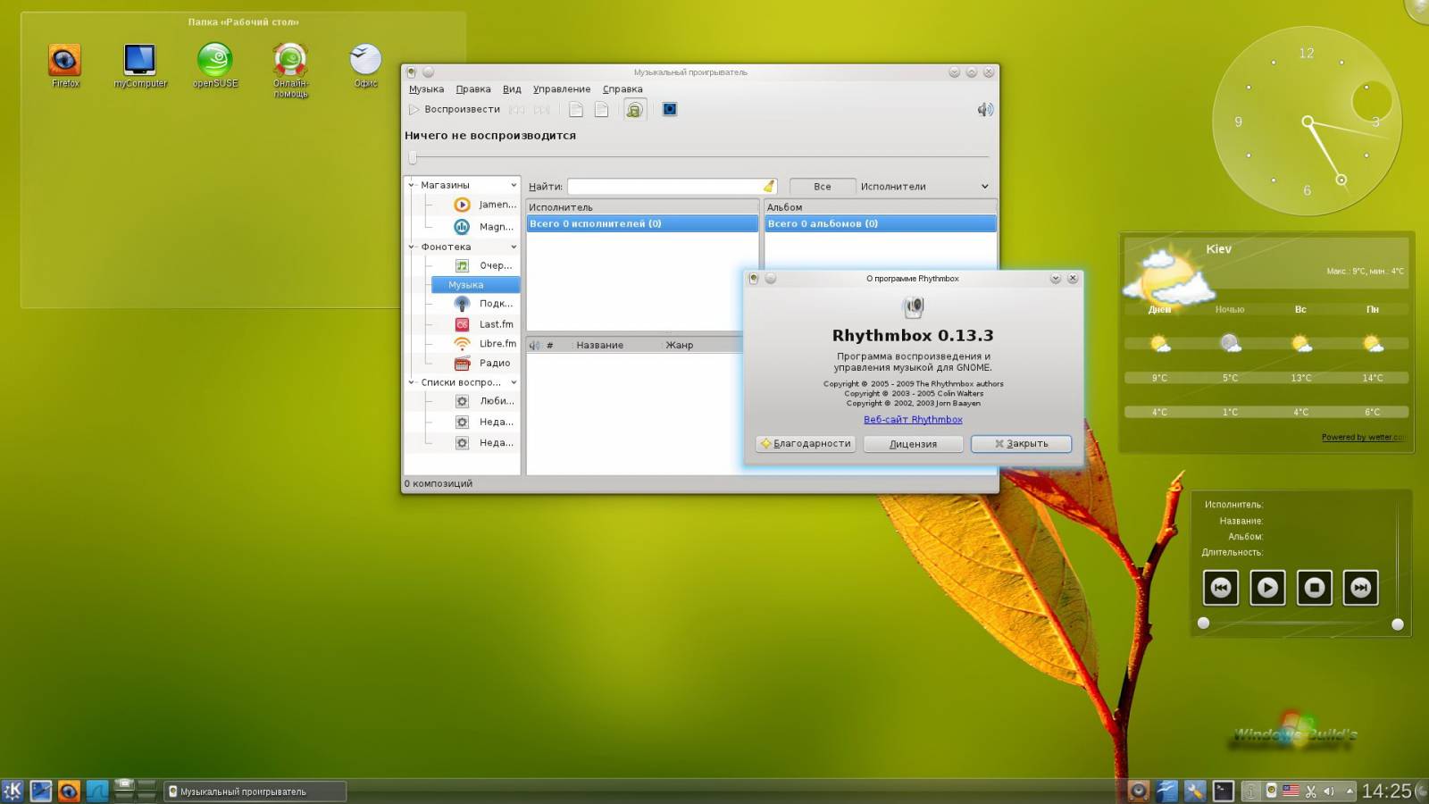Click the first document icon in toolbar
Image resolution: width=1429 pixels, height=804 pixels.
point(576,109)
